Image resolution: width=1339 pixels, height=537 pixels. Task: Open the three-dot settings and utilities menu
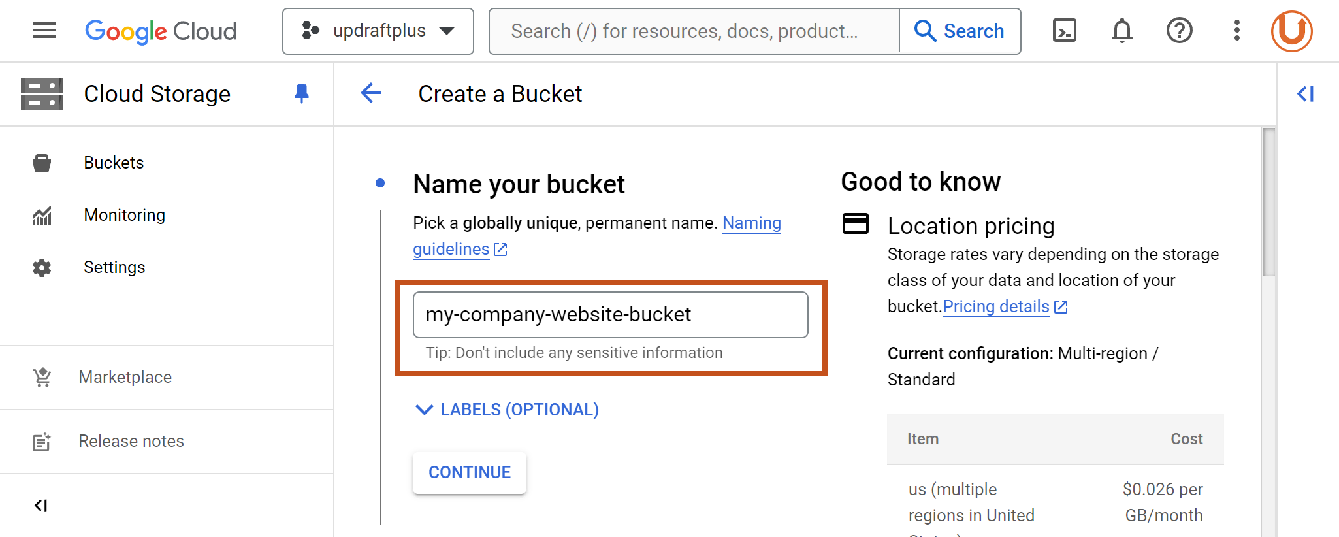[1236, 31]
